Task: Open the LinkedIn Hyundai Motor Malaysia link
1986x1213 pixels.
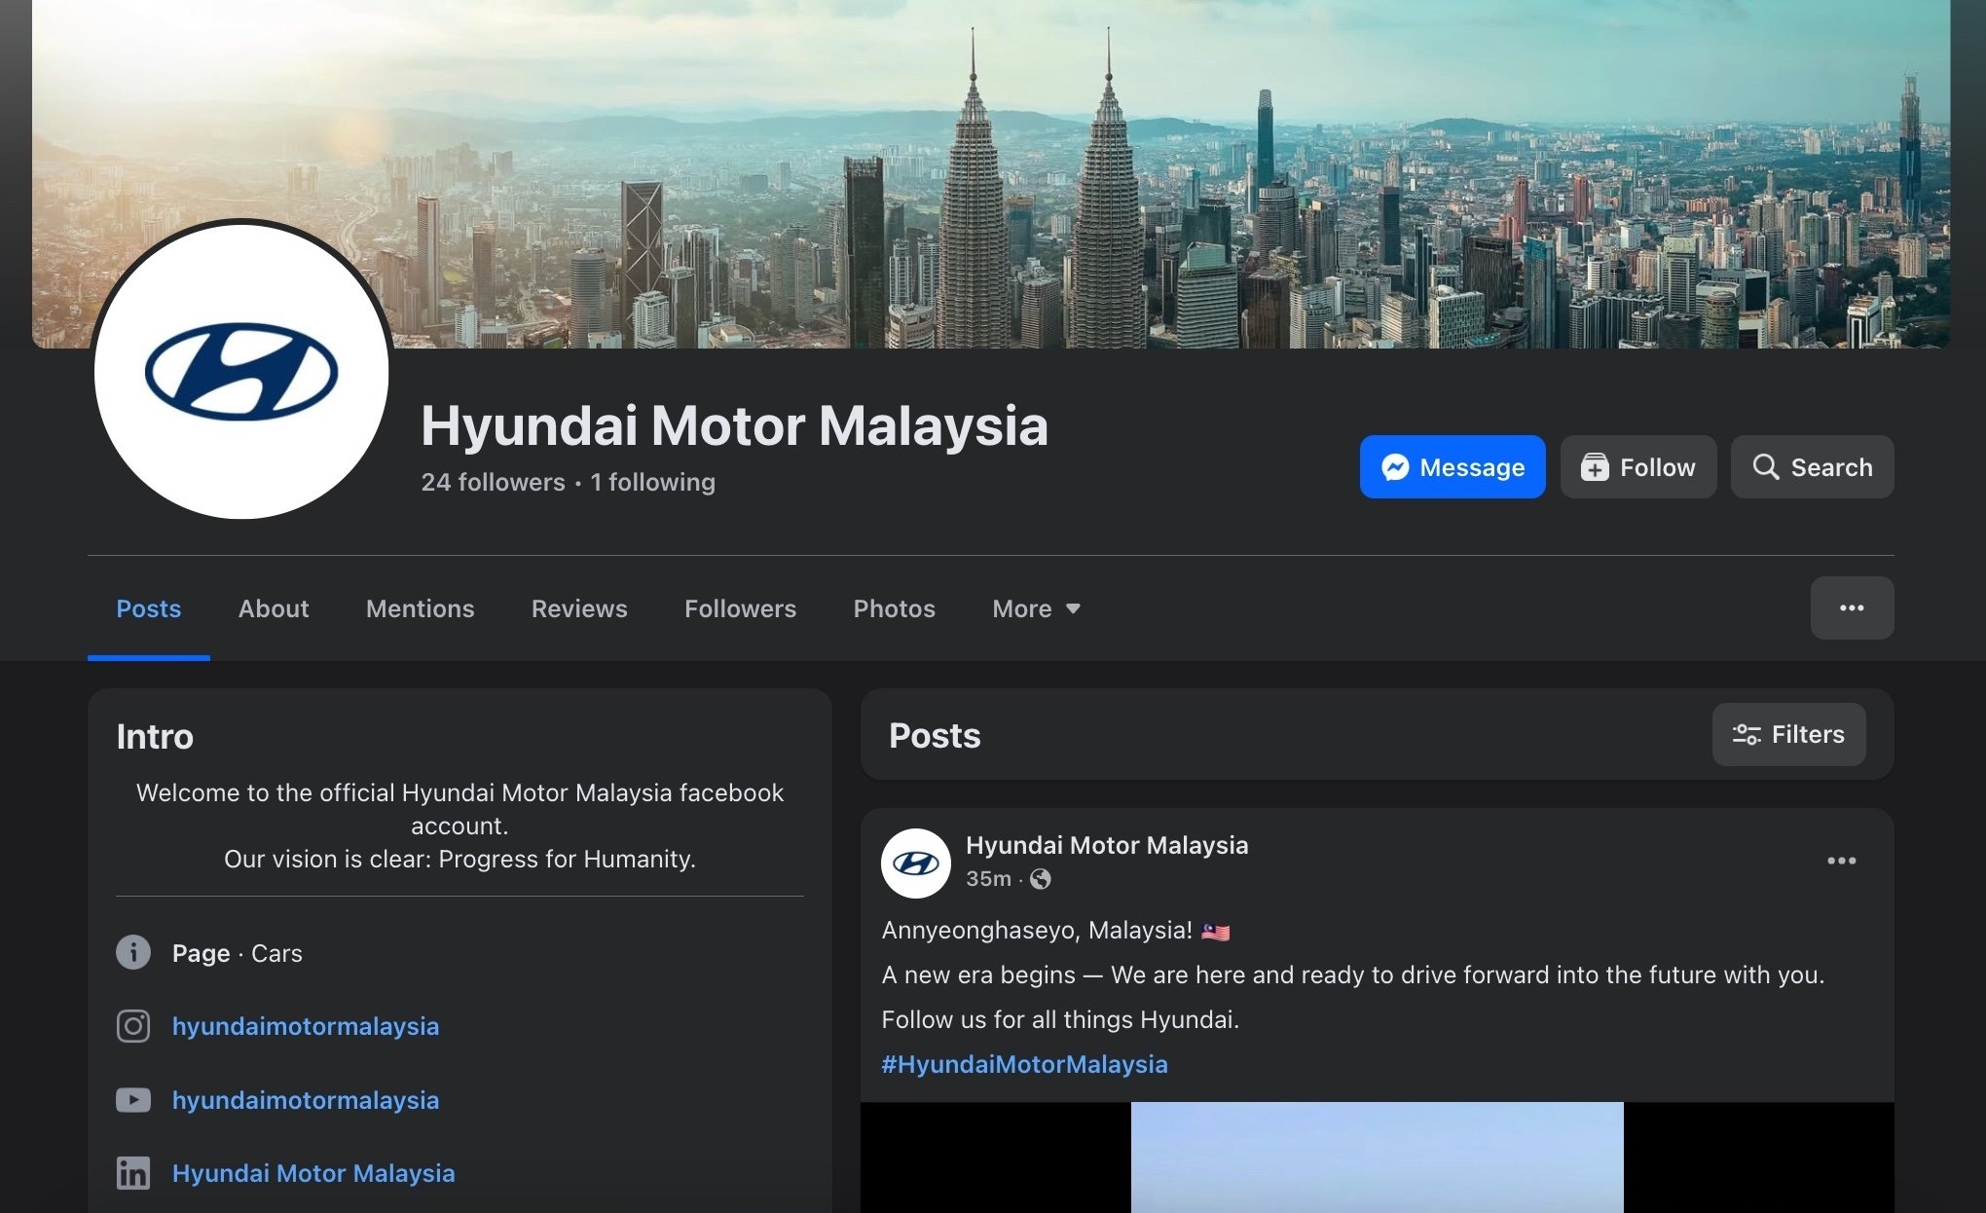Action: point(313,1173)
